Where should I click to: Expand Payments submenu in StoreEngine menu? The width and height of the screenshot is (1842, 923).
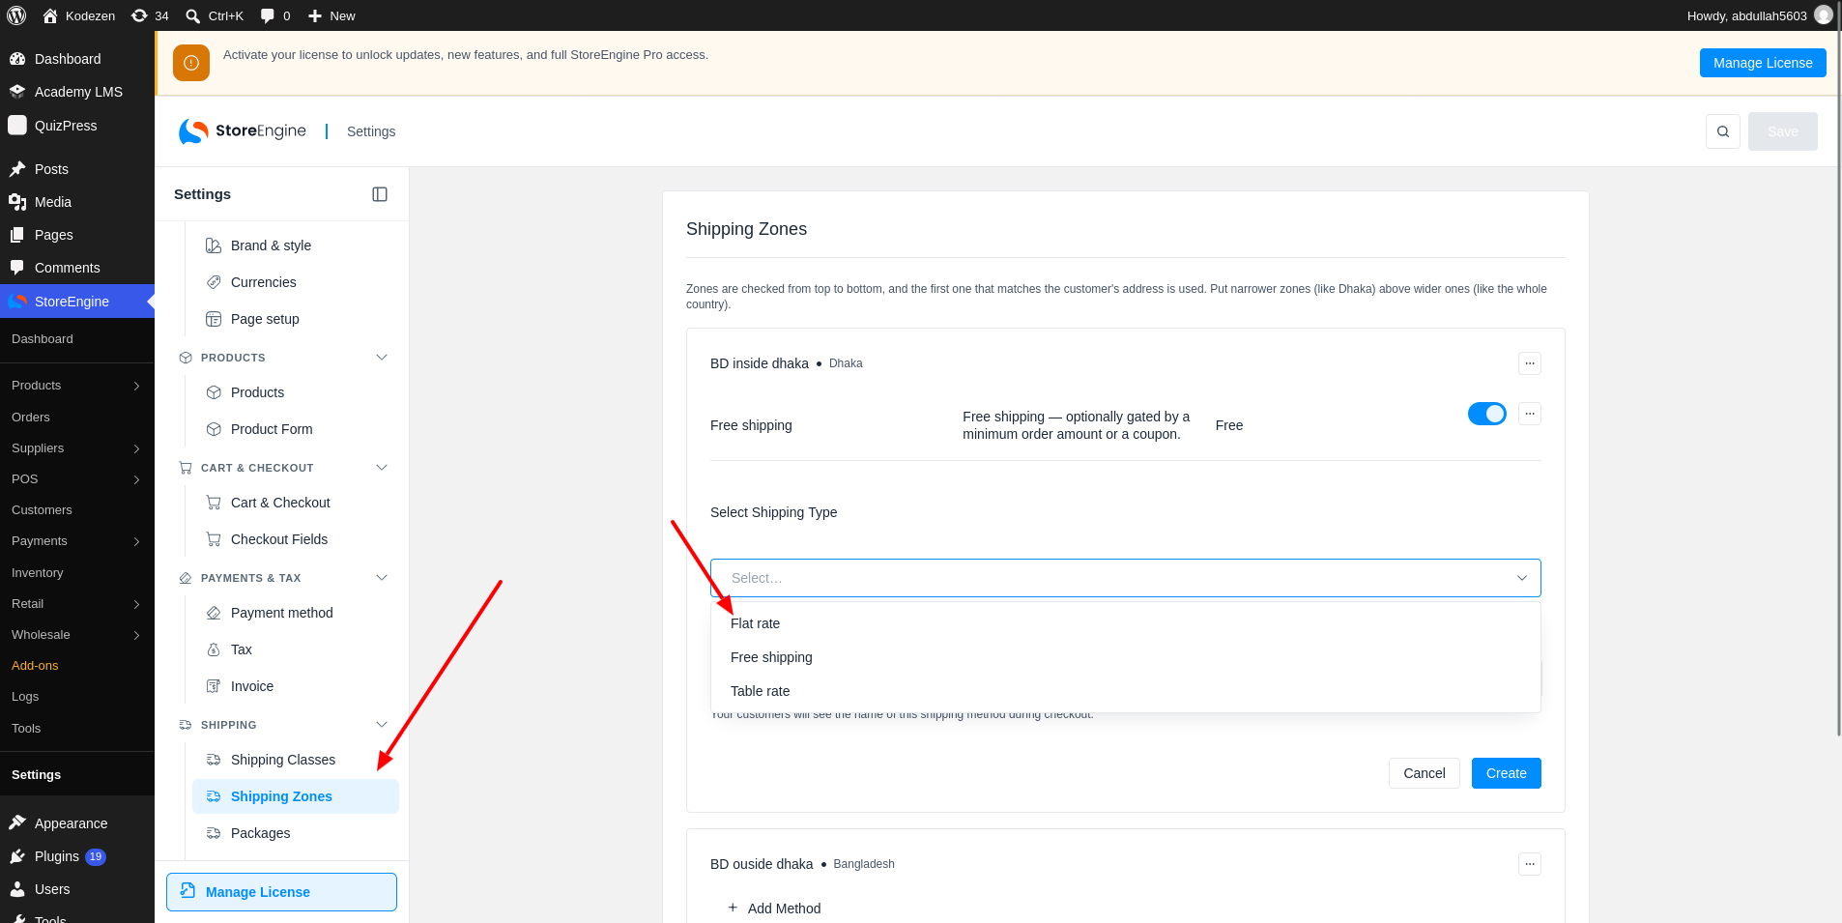point(136,541)
